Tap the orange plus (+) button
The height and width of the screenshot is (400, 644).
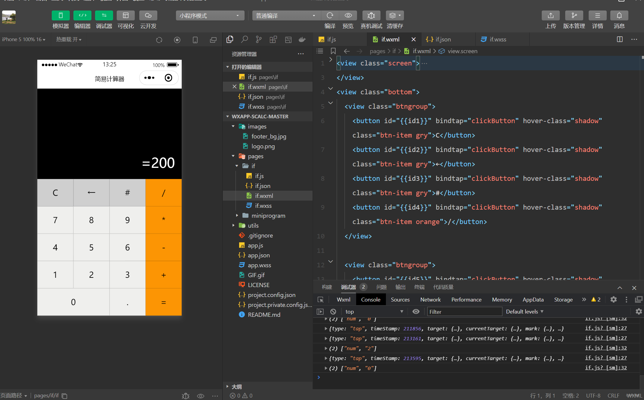[x=164, y=275]
